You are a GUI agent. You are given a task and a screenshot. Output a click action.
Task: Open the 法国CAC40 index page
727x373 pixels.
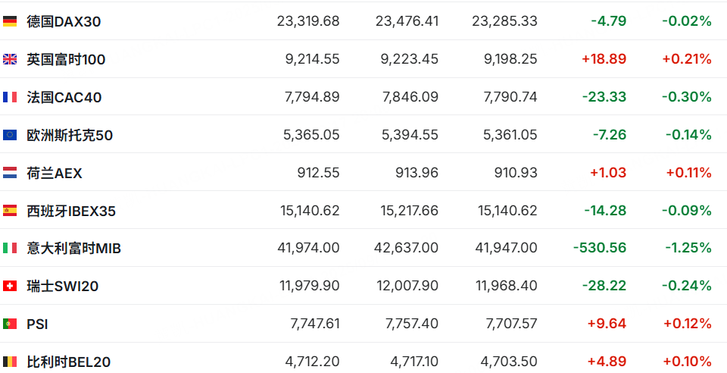click(64, 97)
